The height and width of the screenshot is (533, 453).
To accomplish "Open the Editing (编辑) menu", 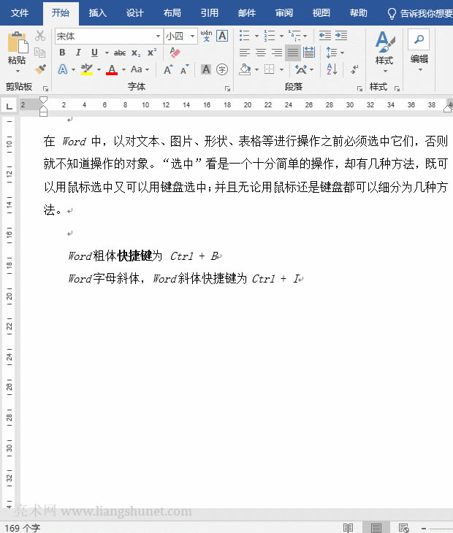I will [x=419, y=51].
